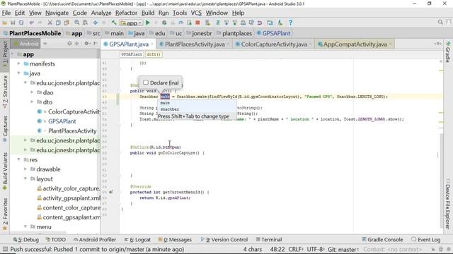Expand the dto package
This screenshot has width=453, height=254.
[32, 102]
